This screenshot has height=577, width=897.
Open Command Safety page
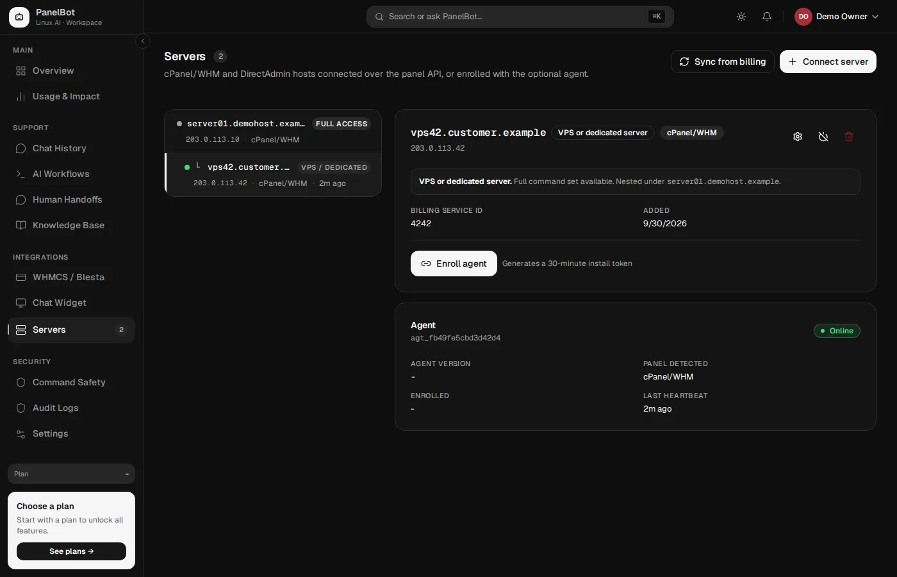tap(71, 382)
